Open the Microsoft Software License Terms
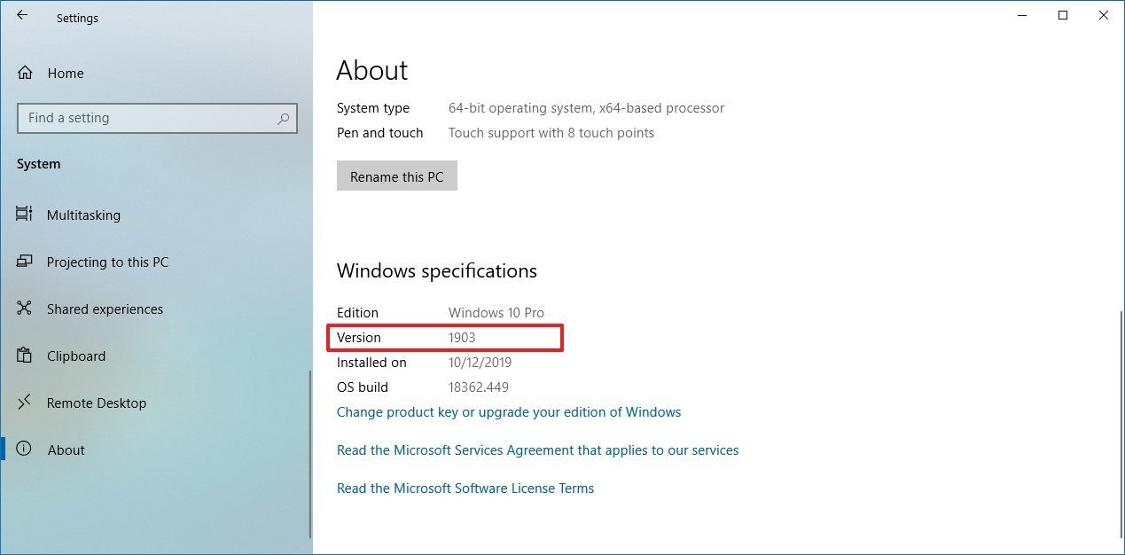1125x555 pixels. [465, 488]
